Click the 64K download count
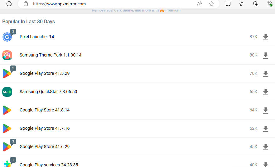 point(253,110)
